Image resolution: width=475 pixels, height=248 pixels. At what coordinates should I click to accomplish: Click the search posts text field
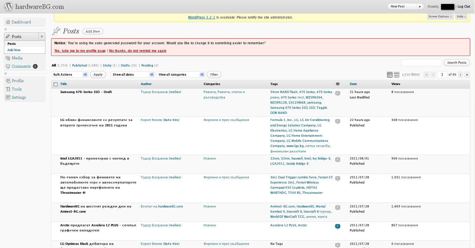[x=422, y=62]
